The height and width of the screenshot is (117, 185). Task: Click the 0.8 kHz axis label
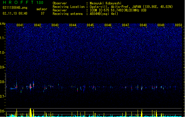point(2,82)
